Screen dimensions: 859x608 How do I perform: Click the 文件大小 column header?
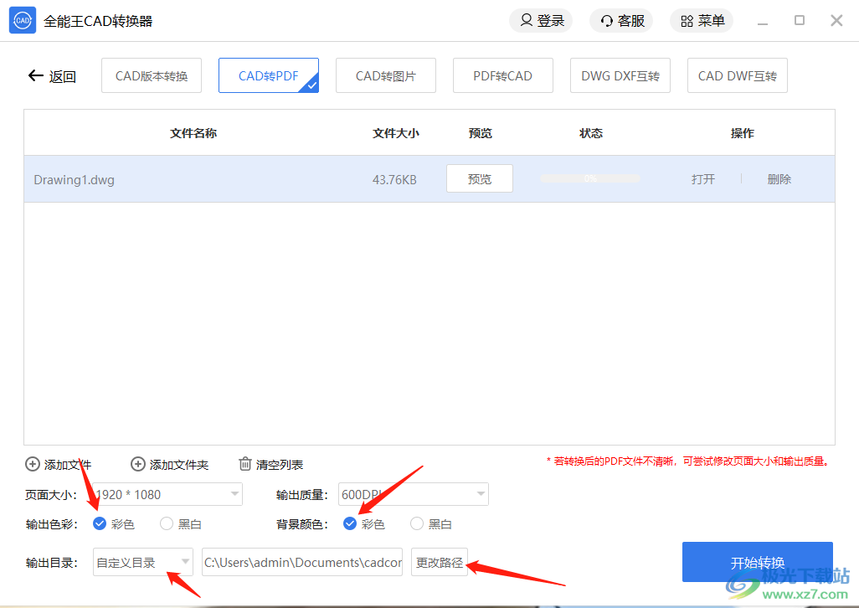[396, 133]
